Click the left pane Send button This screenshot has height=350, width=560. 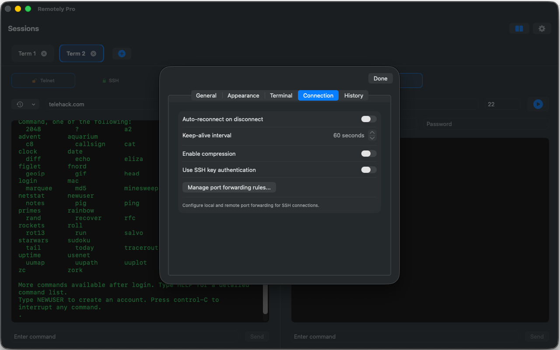tap(257, 336)
